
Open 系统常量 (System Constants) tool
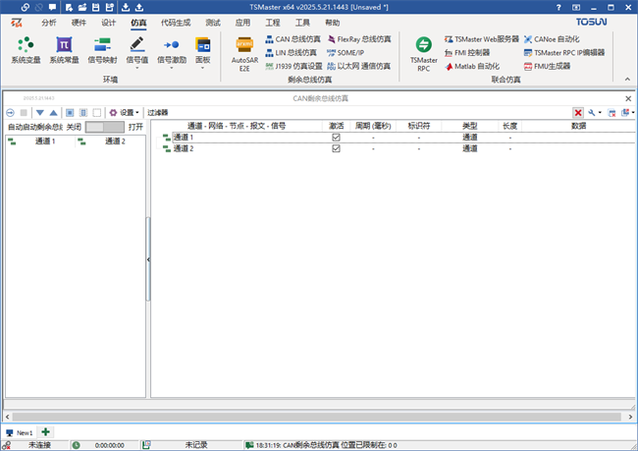coord(64,49)
